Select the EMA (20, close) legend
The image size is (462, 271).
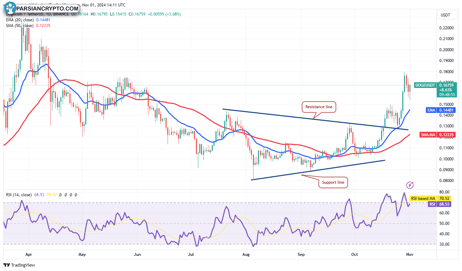pos(19,20)
